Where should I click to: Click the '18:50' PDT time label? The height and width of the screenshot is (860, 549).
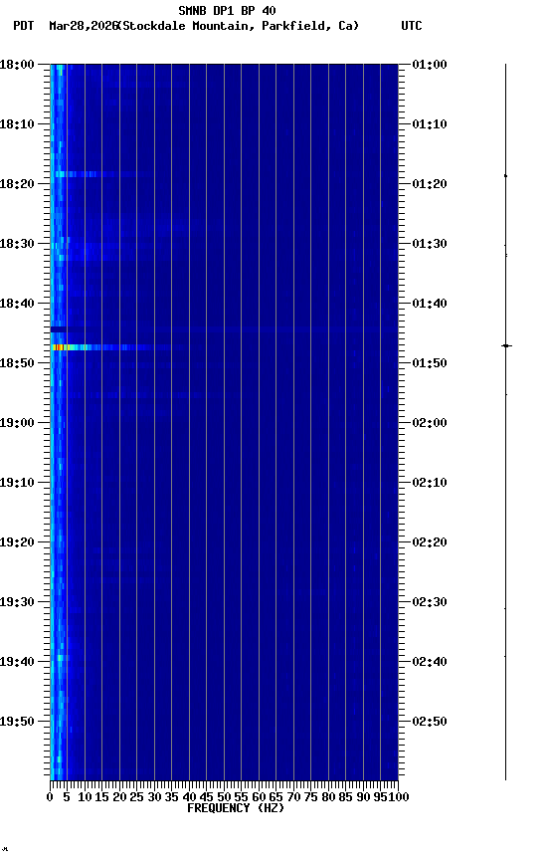coord(17,363)
